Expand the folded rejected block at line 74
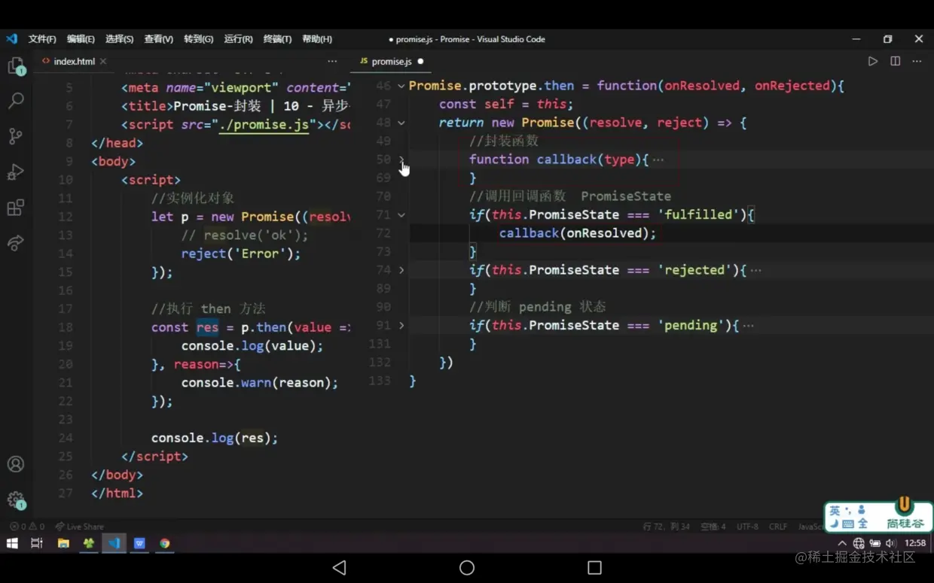This screenshot has width=934, height=583. tap(401, 269)
